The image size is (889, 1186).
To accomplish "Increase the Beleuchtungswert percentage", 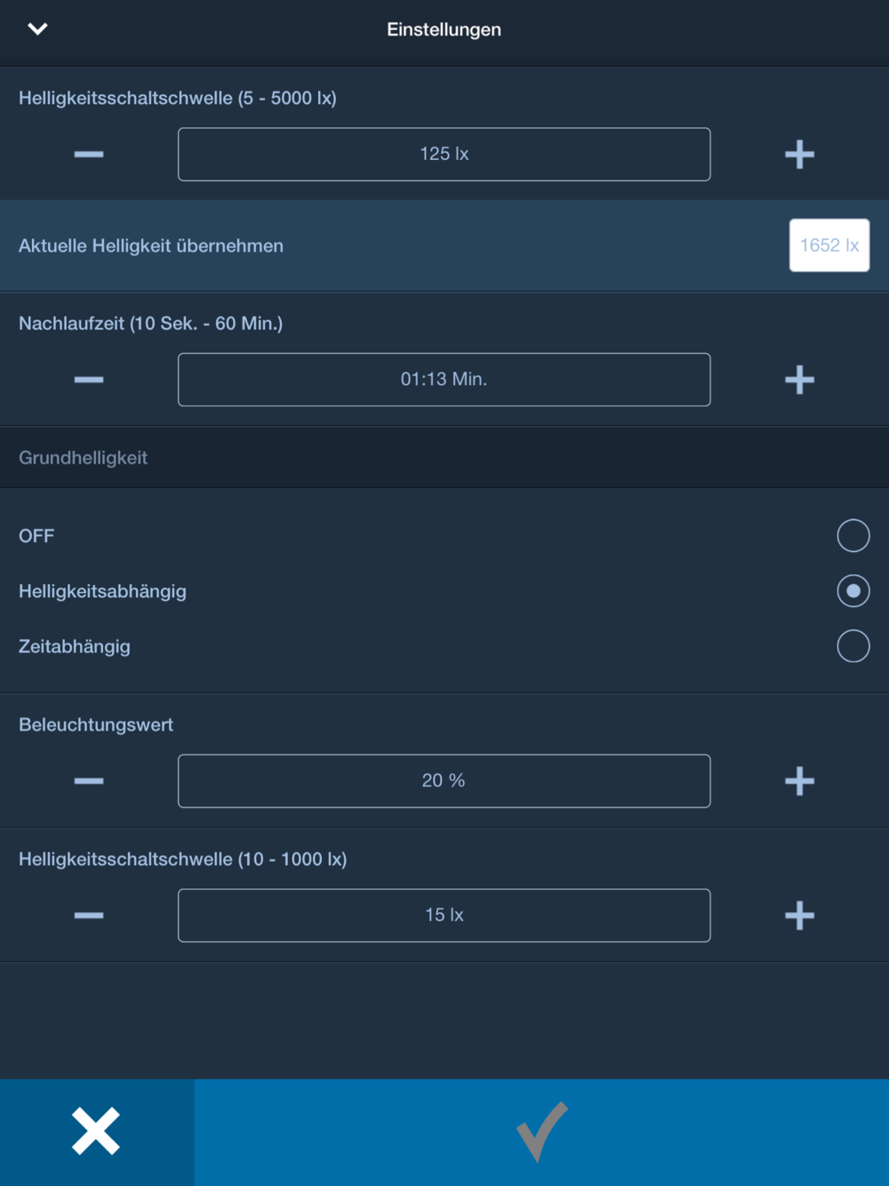I will (x=799, y=781).
